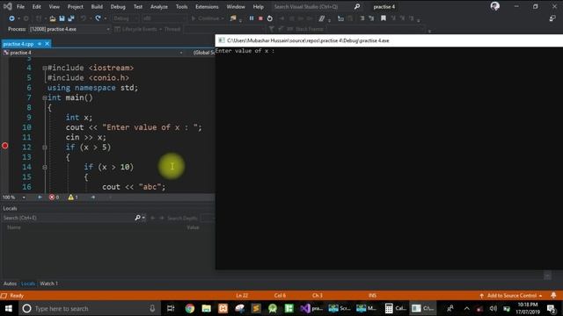563x316 pixels.
Task: Click the warnings indicator showing 1
Action: tap(73, 197)
